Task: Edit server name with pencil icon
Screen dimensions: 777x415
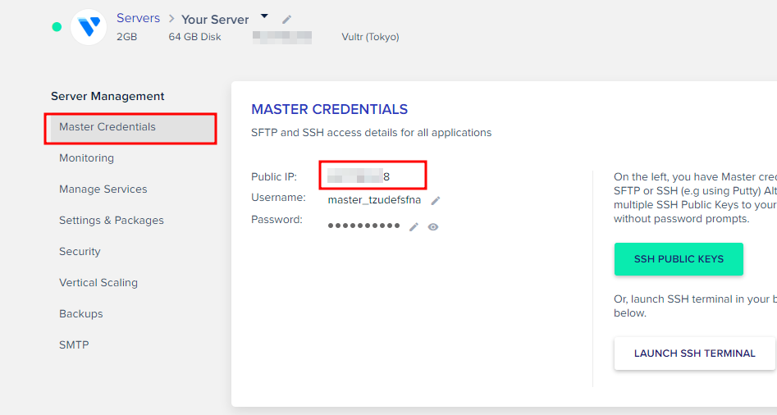Action: pos(286,20)
